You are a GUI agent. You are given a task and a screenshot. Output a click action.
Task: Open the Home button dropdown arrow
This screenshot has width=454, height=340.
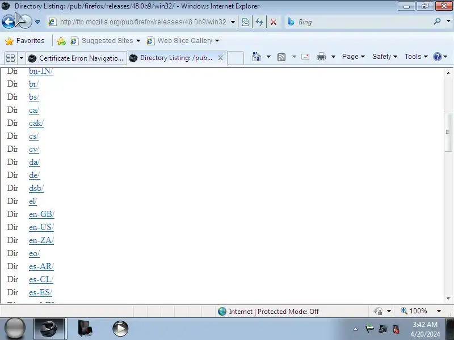(x=268, y=57)
